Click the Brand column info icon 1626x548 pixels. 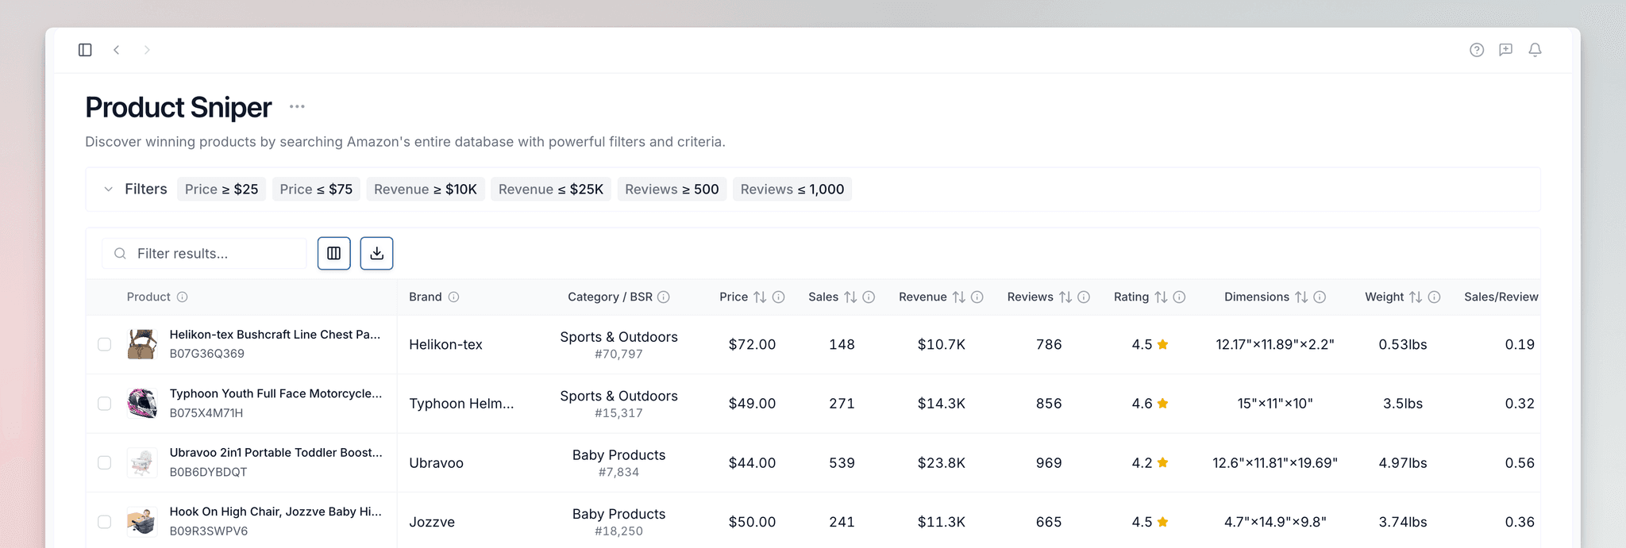tap(453, 297)
